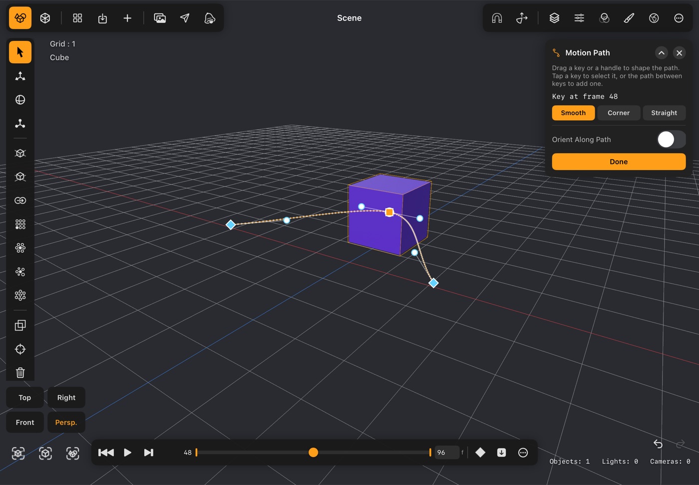The image size is (699, 485).
Task: Collapse the Motion Path panel chevron
Action: click(x=662, y=53)
